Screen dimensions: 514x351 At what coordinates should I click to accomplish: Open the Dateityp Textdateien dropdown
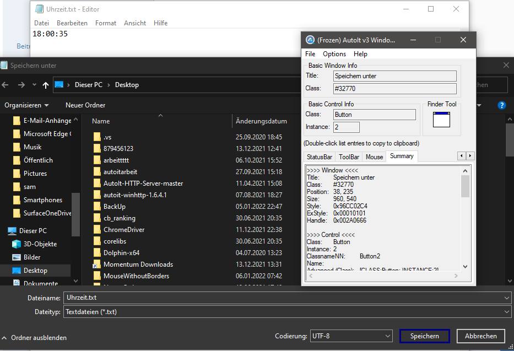(x=286, y=312)
